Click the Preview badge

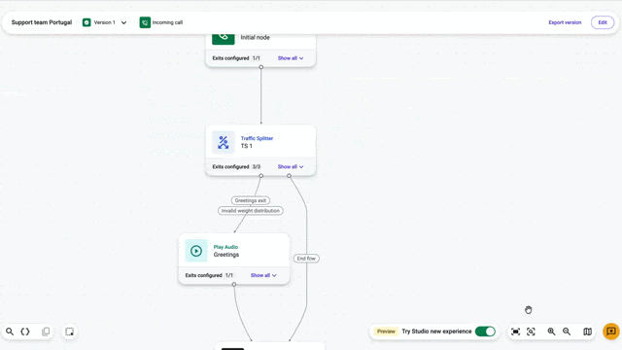(x=386, y=332)
